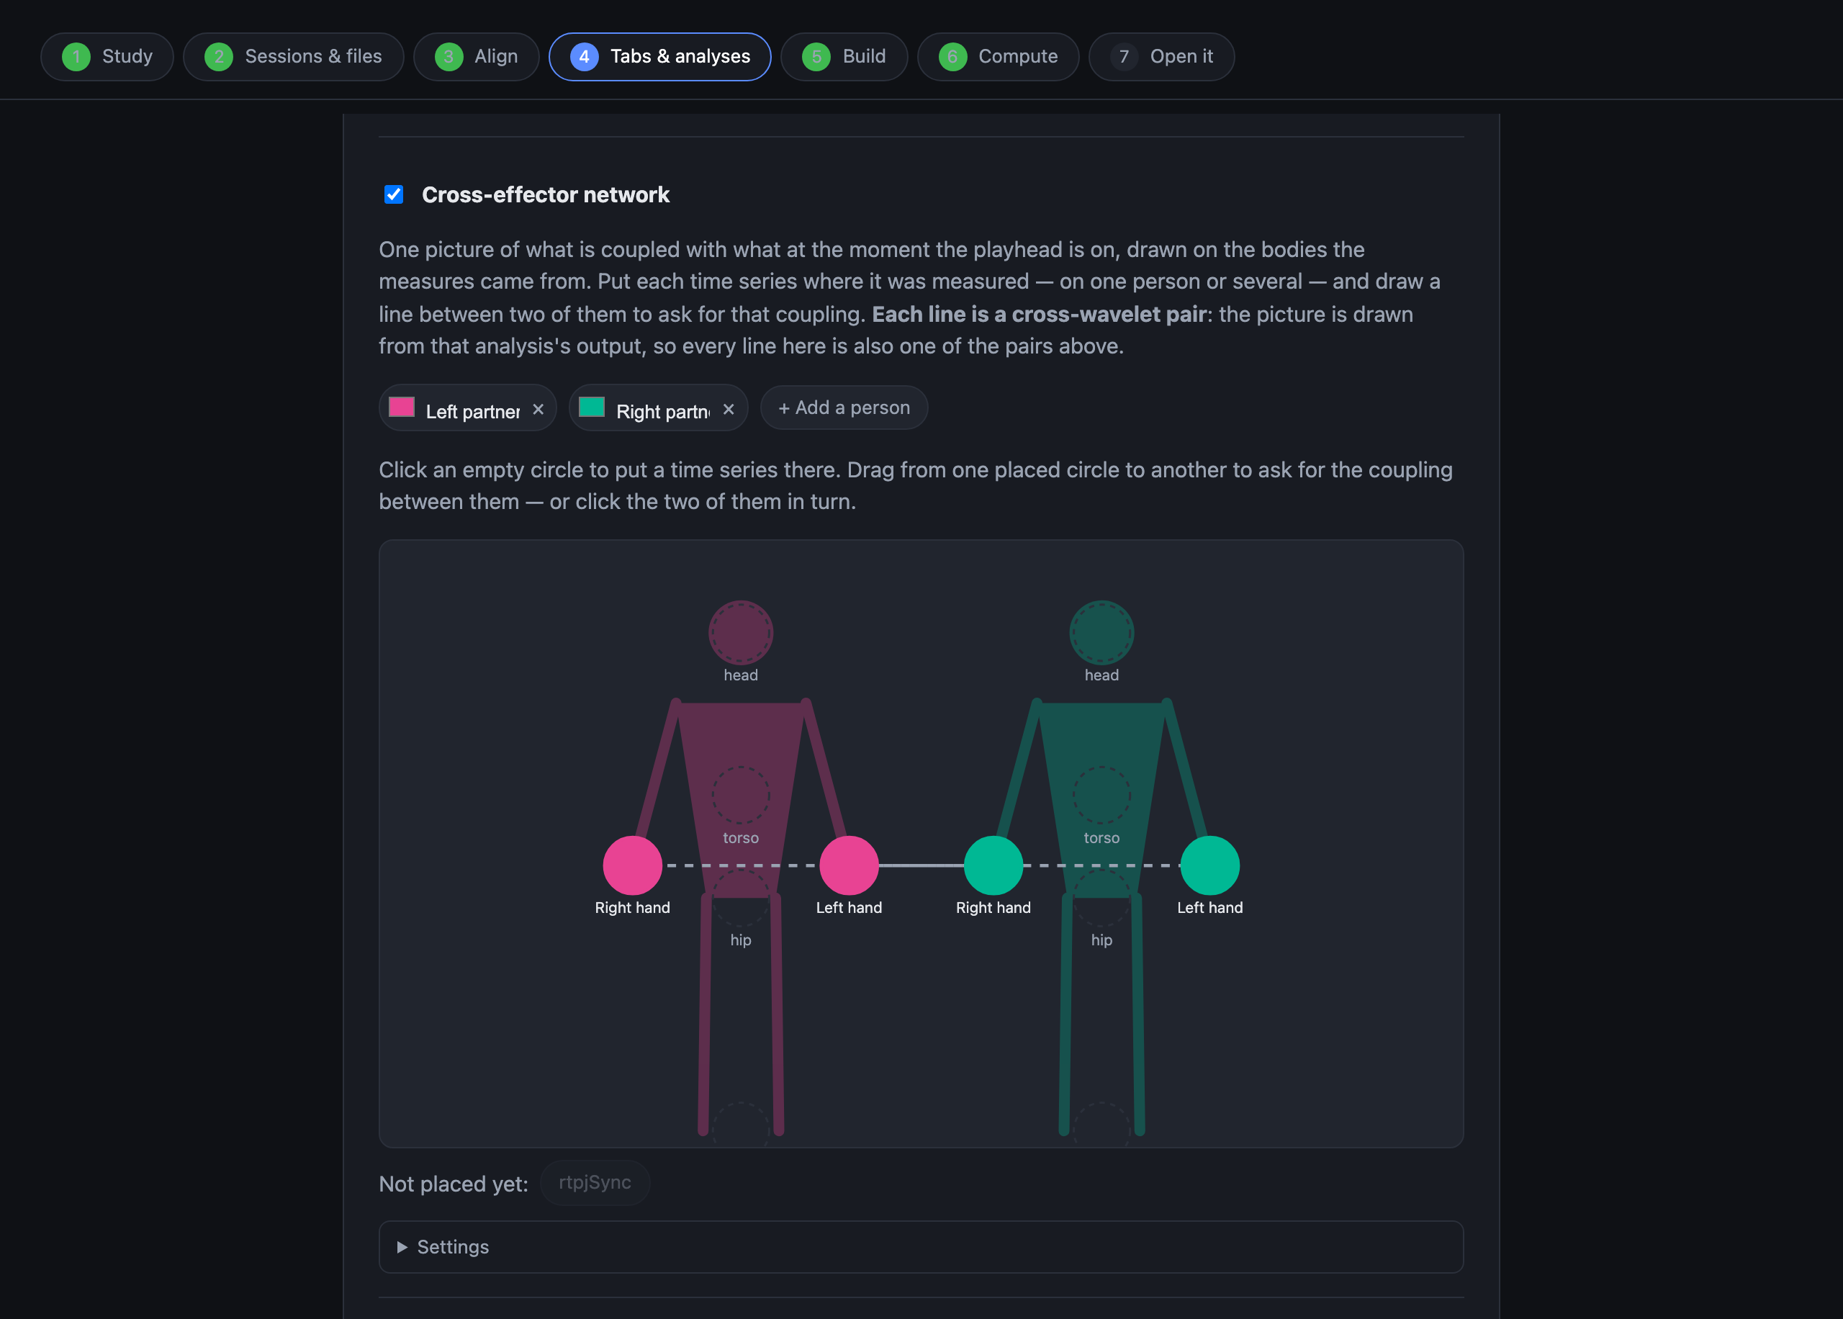Select the teal figure's empty torso circle
Screen dimensions: 1843x1319
coord(1101,795)
